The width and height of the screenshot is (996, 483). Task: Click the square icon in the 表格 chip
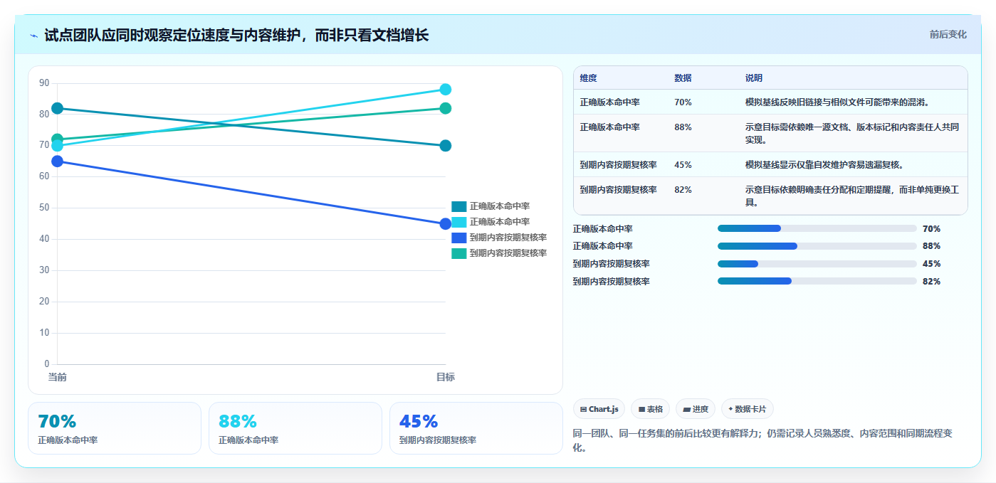click(x=641, y=410)
